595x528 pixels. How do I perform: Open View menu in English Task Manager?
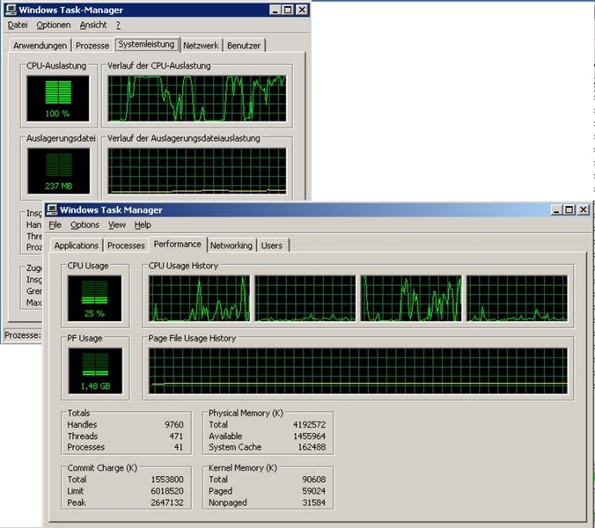click(117, 225)
